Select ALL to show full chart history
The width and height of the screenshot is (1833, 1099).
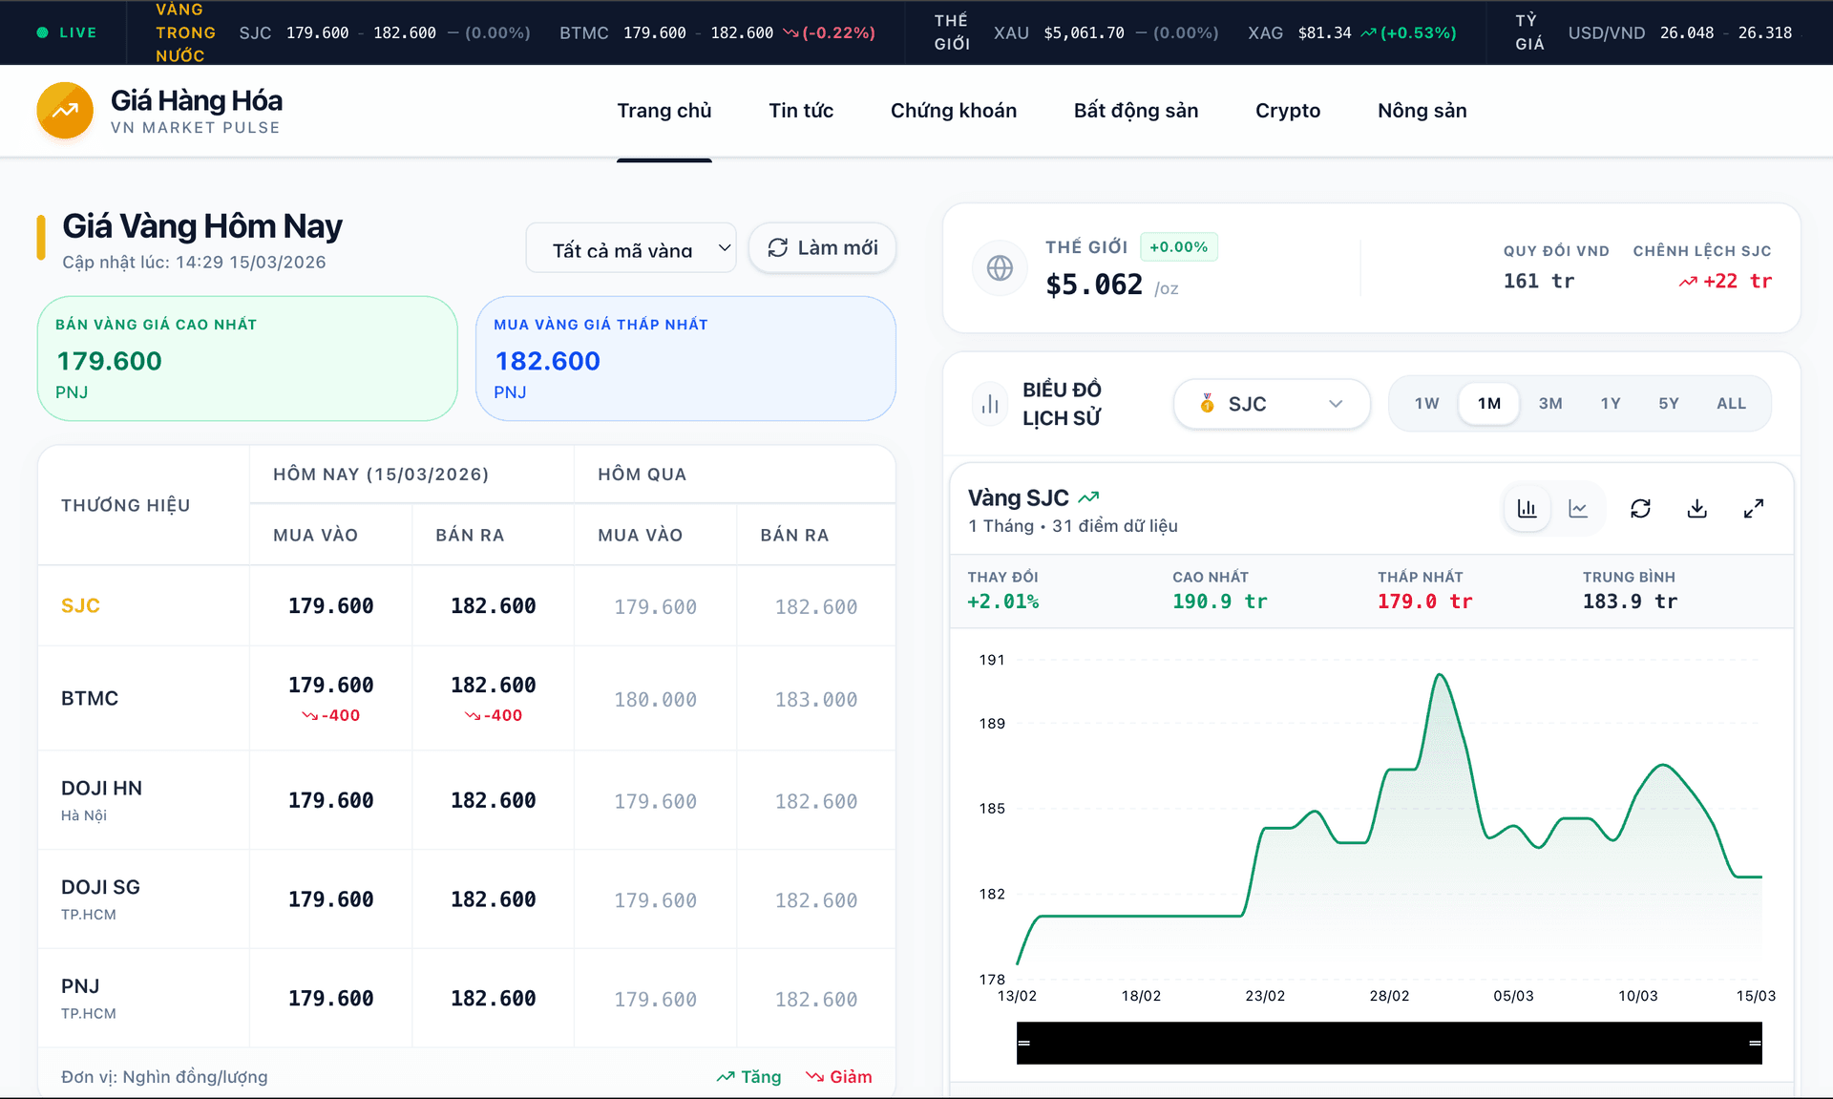[1731, 403]
